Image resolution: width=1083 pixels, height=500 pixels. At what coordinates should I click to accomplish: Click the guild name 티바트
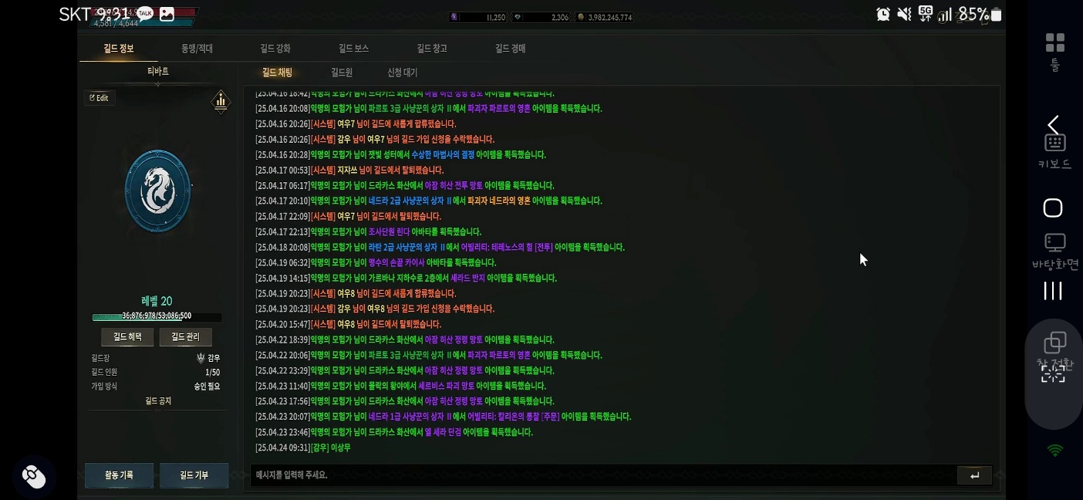tap(157, 71)
